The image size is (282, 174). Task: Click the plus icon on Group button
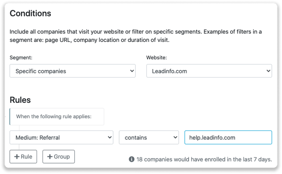click(x=50, y=157)
